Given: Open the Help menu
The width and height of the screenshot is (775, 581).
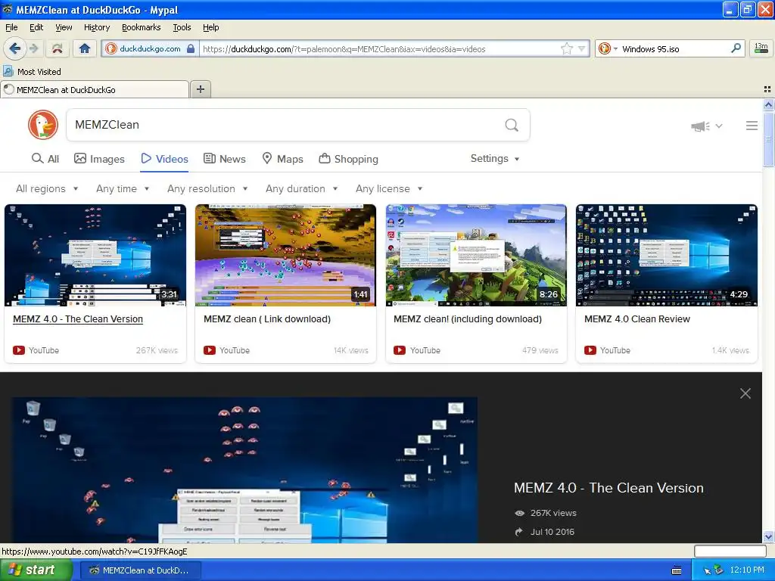Looking at the screenshot, I should (x=210, y=27).
